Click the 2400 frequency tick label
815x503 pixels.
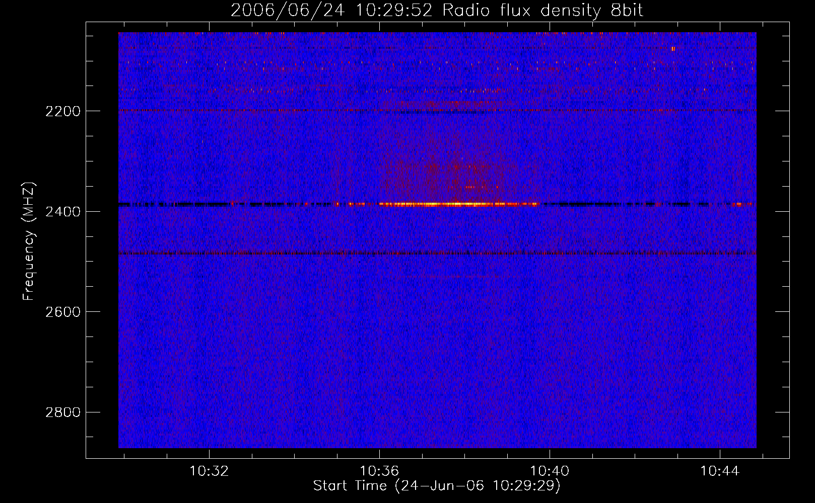(63, 212)
